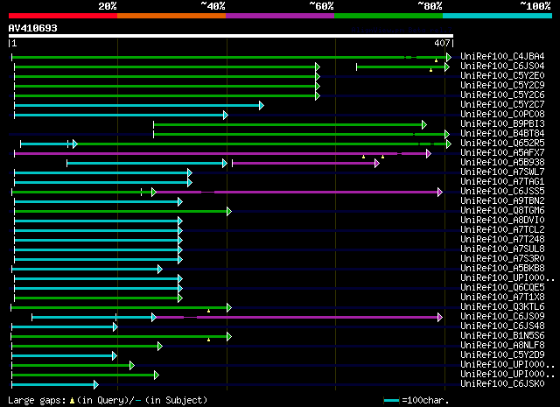Click the UniRef100_A7TCL2 label
The width and height of the screenshot is (560, 407).
tap(502, 230)
